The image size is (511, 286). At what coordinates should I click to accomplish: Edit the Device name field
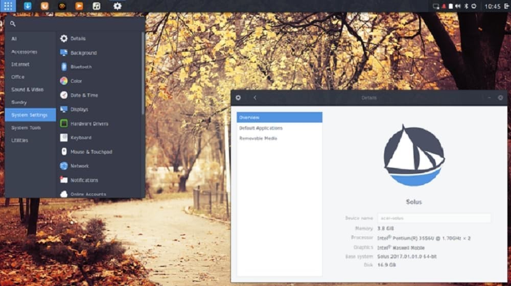(x=434, y=218)
